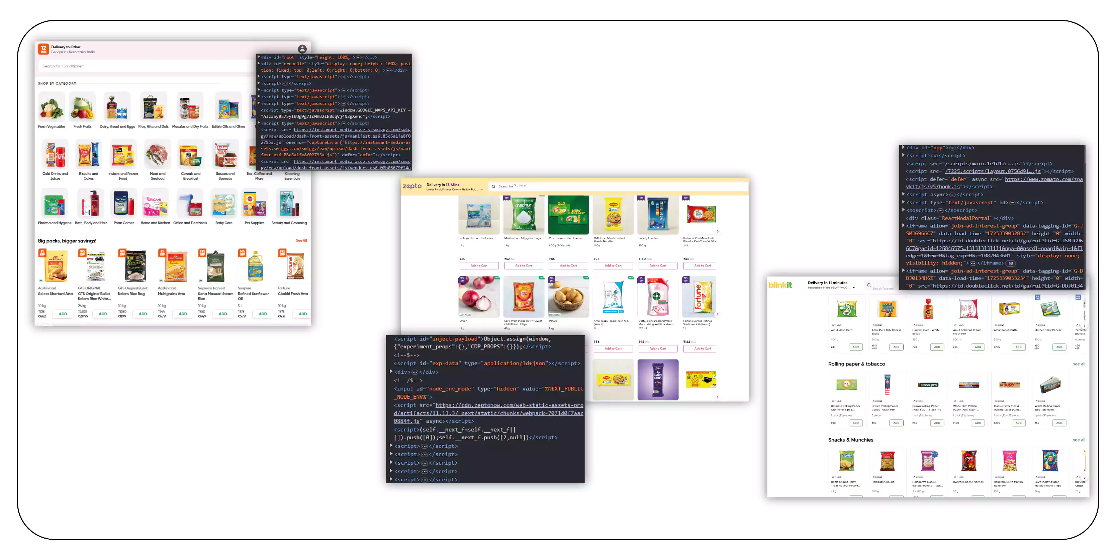1114x553 pixels.
Task: Add Classic Filter Tips rolling paper
Action: pos(1018,423)
